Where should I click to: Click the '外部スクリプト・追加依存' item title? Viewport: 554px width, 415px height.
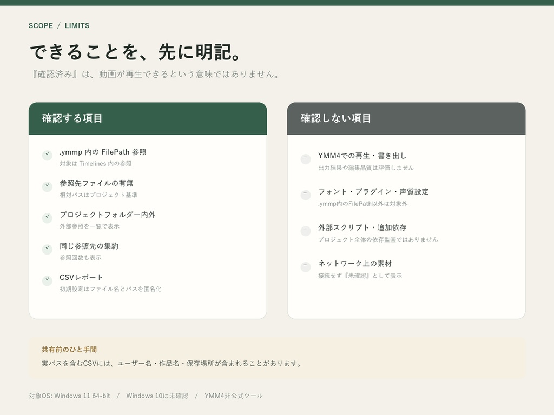pyautogui.click(x=362, y=228)
